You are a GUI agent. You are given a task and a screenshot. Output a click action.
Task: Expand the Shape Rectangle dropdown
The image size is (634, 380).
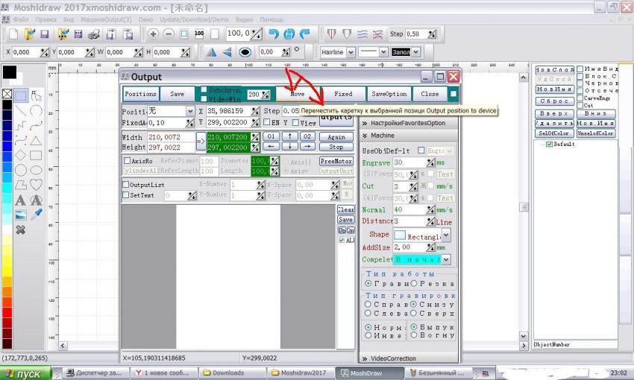tap(446, 235)
